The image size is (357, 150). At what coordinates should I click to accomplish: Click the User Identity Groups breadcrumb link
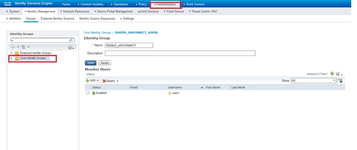click(x=98, y=33)
